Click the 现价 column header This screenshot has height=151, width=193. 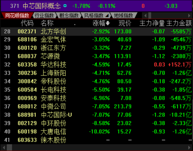[x=125, y=23]
